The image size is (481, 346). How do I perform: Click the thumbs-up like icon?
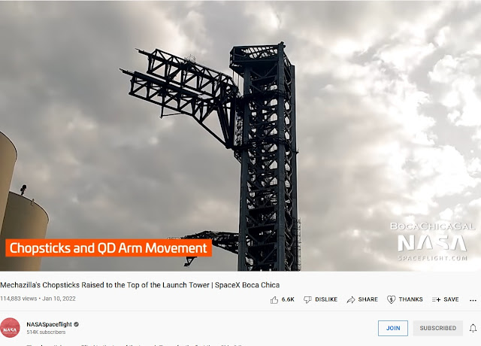tap(274, 299)
